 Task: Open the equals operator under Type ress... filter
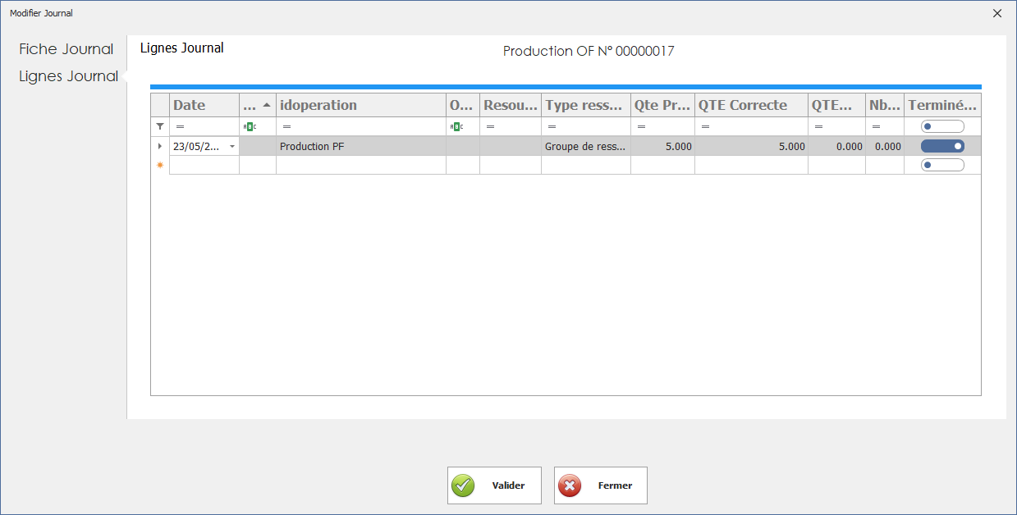point(552,126)
